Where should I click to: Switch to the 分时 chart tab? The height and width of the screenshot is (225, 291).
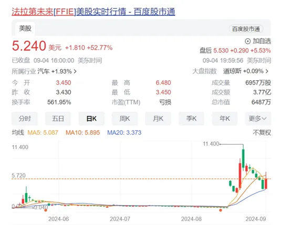click(x=25, y=119)
